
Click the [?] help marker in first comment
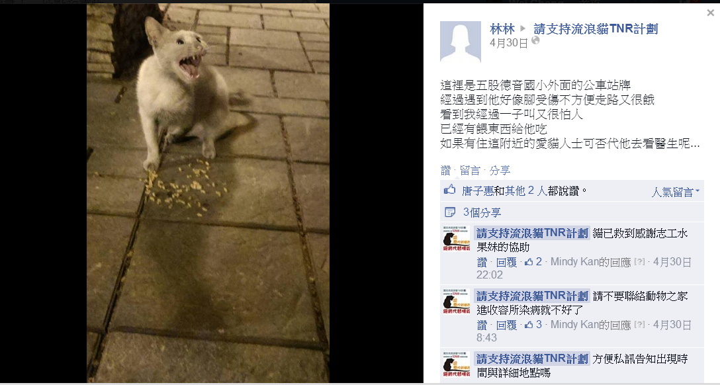tap(640, 261)
